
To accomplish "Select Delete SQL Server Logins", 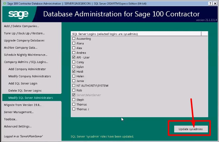I will [25, 91].
